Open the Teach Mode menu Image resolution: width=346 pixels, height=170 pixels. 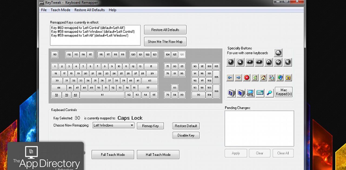[61, 10]
